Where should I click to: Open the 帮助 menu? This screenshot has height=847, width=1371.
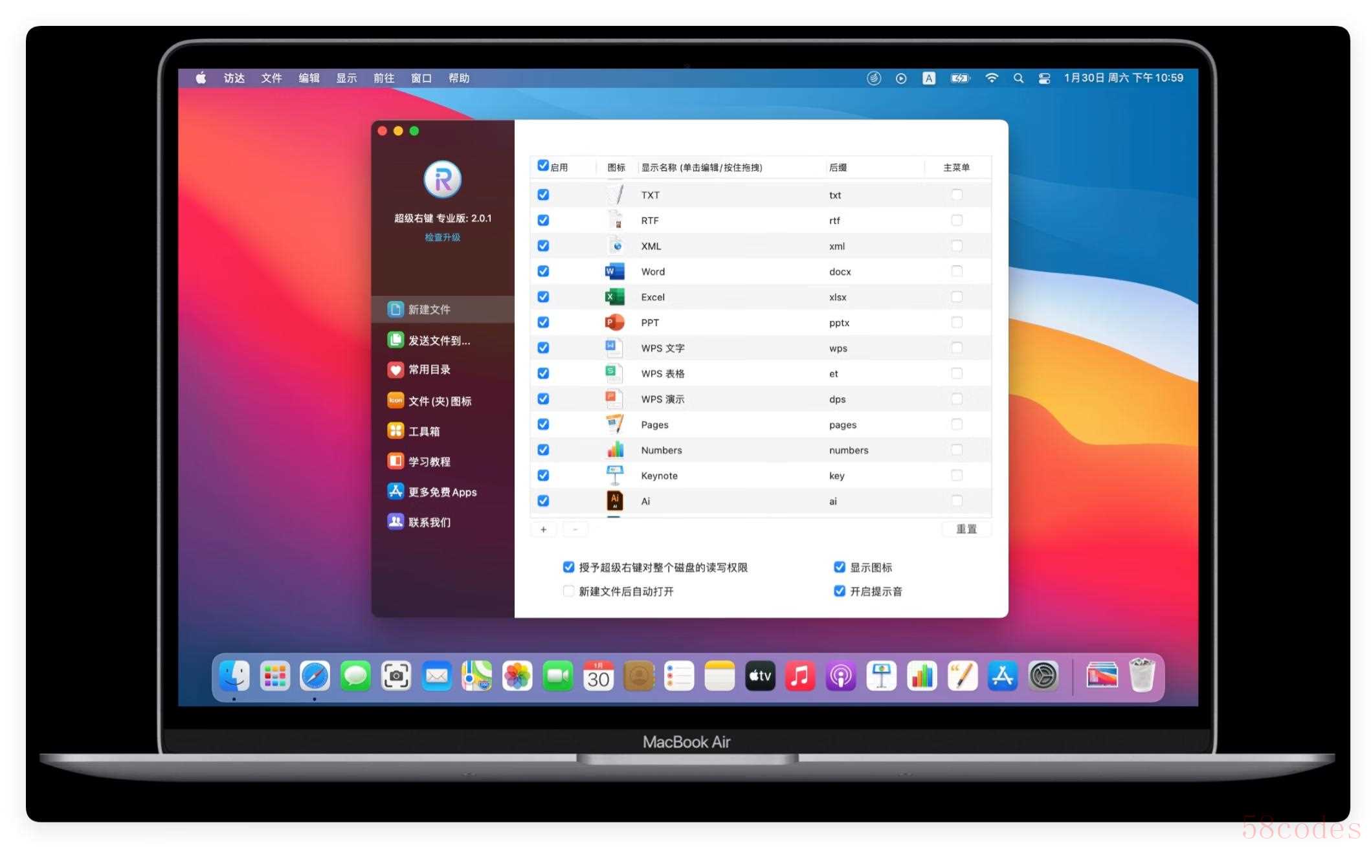pos(459,78)
